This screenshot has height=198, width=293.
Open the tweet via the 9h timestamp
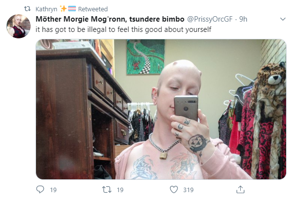point(243,19)
